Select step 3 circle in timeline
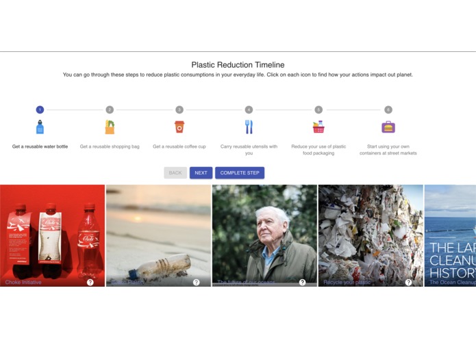Viewport: 476px width, 338px height. (179, 109)
